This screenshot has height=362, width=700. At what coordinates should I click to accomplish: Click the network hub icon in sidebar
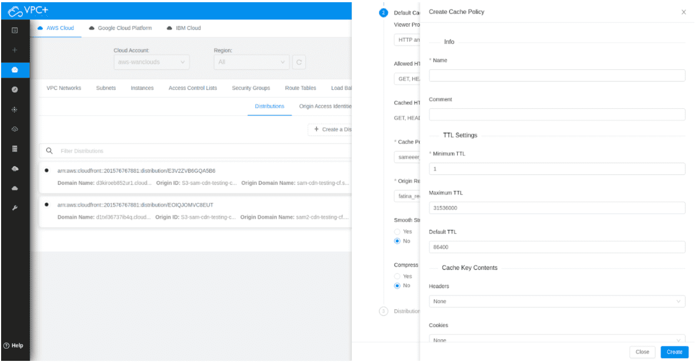[15, 109]
